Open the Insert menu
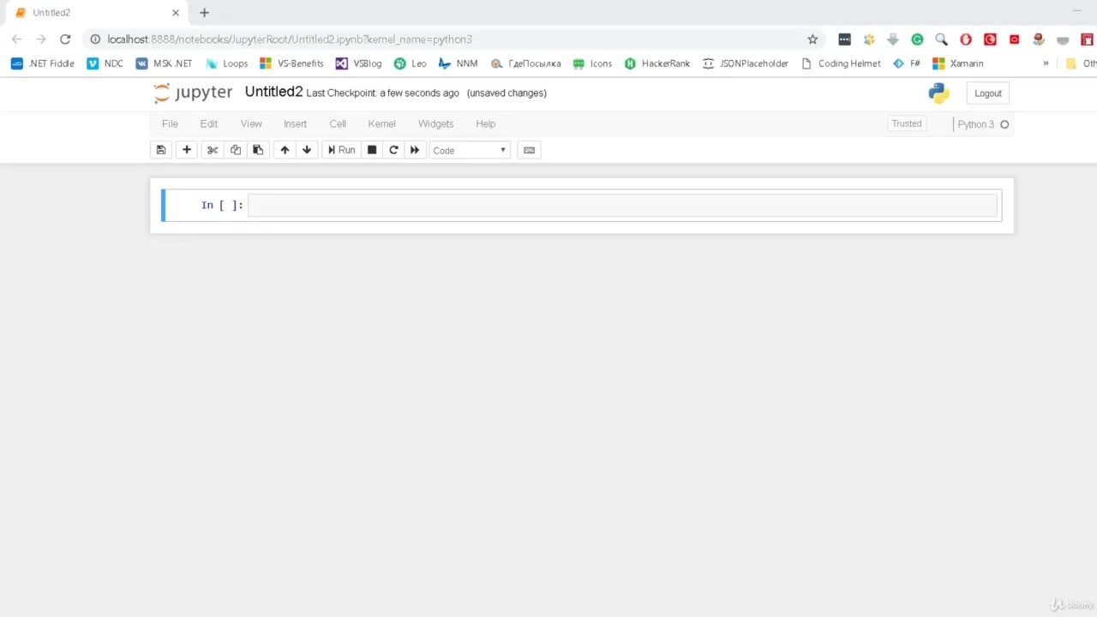The height and width of the screenshot is (617, 1097). click(295, 124)
